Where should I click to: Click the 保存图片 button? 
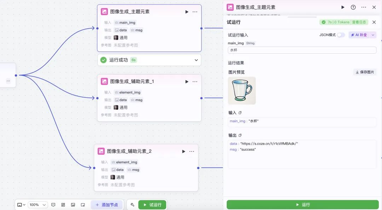pyautogui.click(x=365, y=72)
